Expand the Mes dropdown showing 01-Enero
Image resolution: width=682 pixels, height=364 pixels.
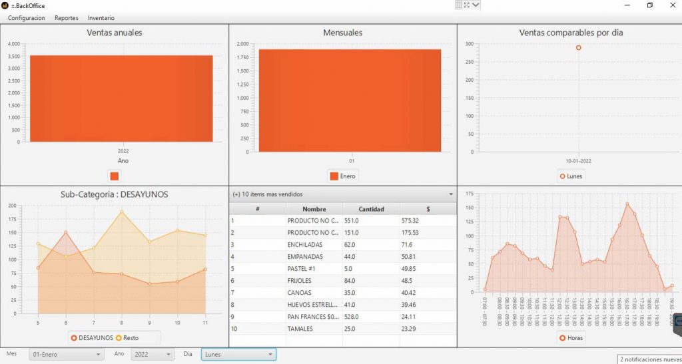pos(67,355)
